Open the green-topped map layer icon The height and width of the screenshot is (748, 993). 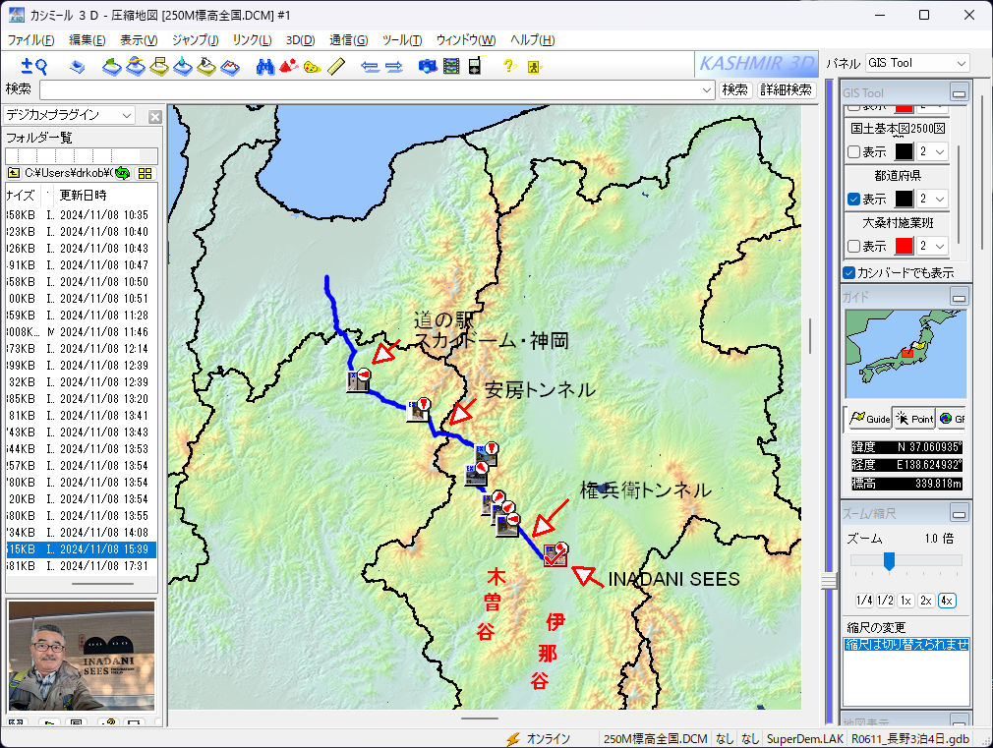112,66
